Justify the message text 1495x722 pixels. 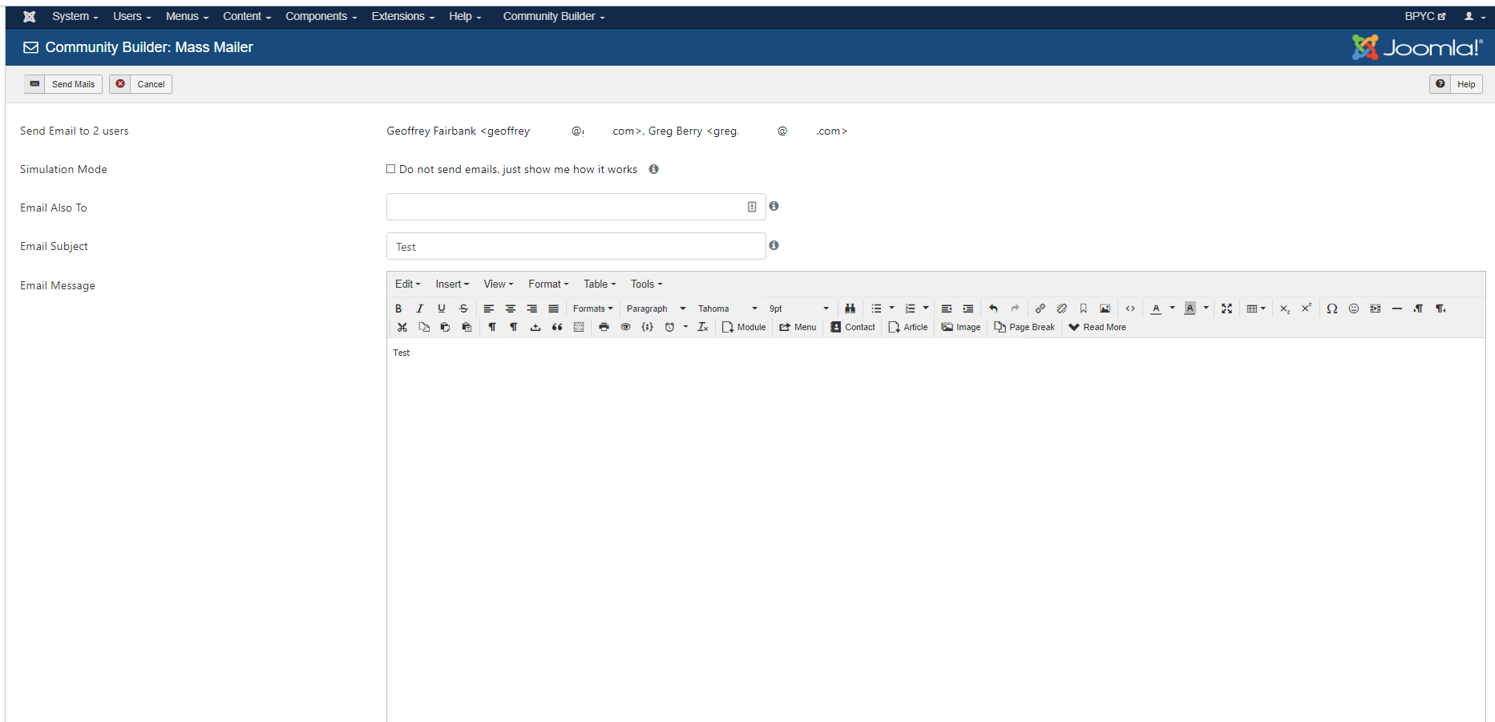pos(553,309)
